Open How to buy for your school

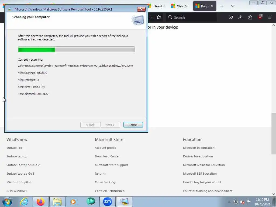(202, 182)
